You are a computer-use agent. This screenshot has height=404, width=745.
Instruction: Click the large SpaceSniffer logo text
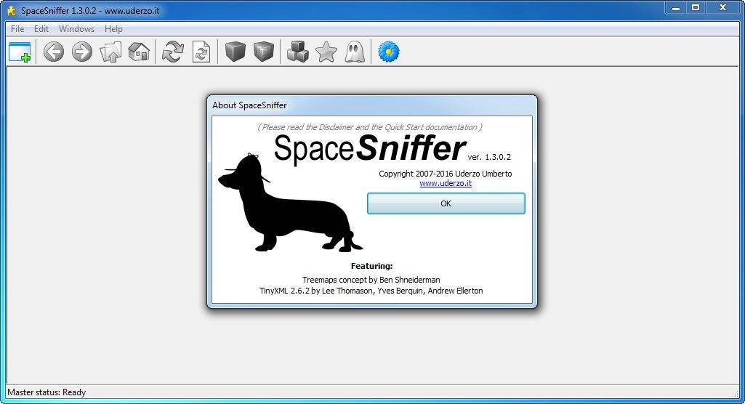370,148
